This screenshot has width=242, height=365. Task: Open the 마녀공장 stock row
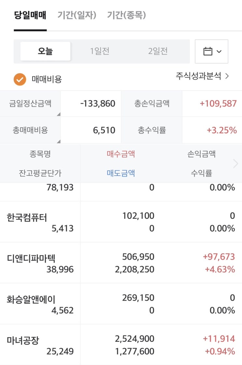click(x=23, y=341)
